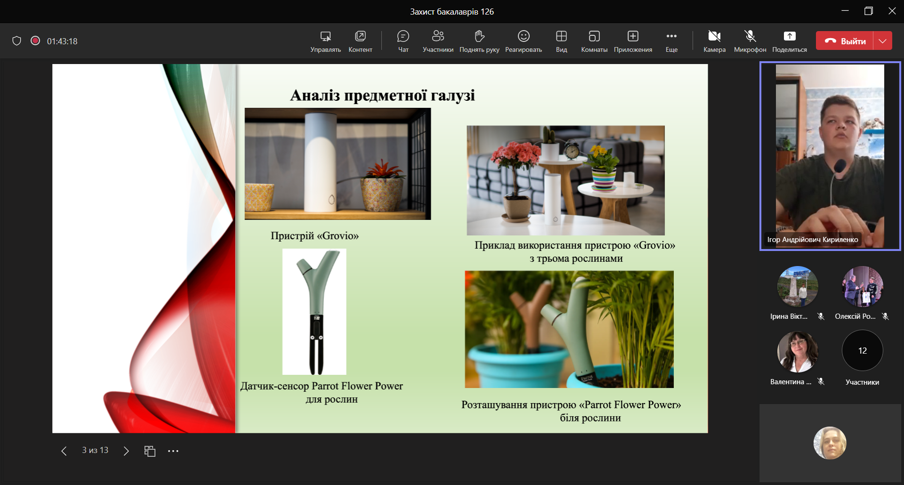This screenshot has height=485, width=904.
Task: Open Приложения (apps) panel
Action: point(633,41)
